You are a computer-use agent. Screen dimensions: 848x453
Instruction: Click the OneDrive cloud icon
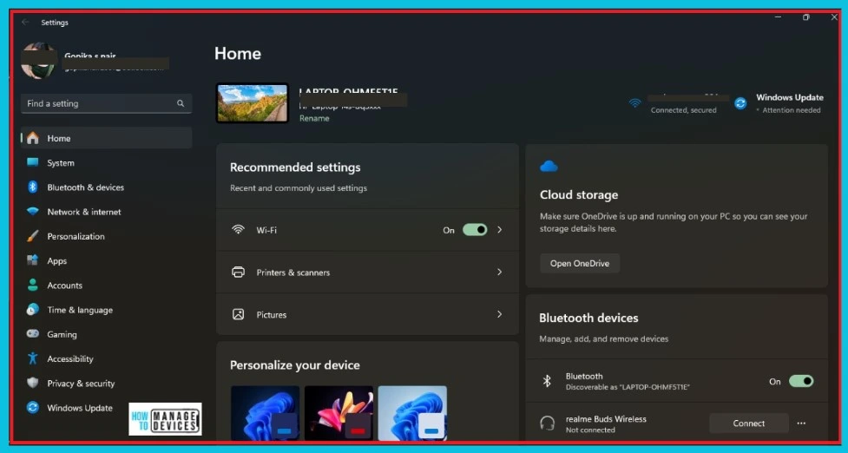click(549, 166)
